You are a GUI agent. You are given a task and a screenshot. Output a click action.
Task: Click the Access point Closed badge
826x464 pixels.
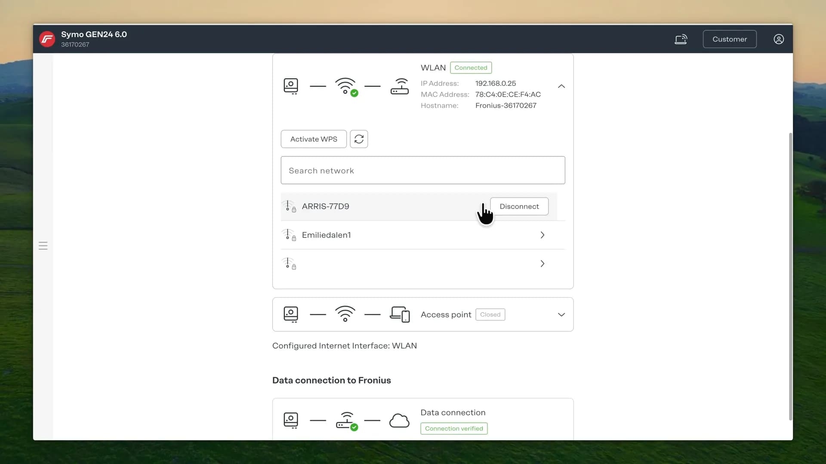(490, 314)
